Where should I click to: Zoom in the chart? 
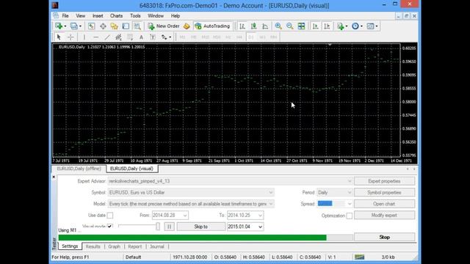[278, 26]
